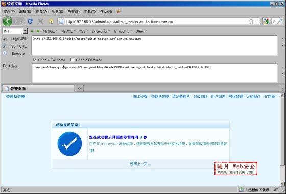The height and width of the screenshot is (194, 286).
Task: Open the 修改密码 link
Action: (200, 97)
